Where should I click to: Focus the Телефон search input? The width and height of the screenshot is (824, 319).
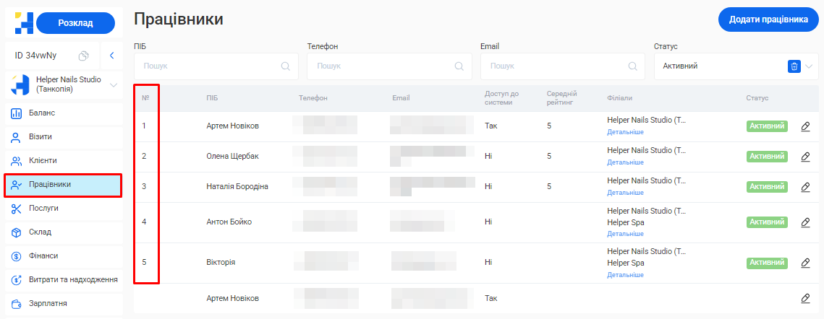click(383, 66)
